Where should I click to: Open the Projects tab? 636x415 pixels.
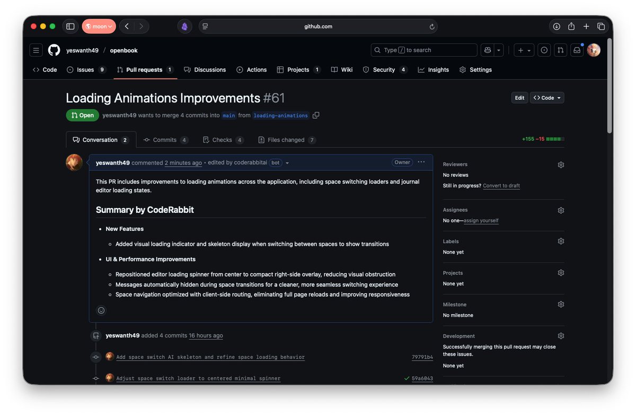point(298,70)
